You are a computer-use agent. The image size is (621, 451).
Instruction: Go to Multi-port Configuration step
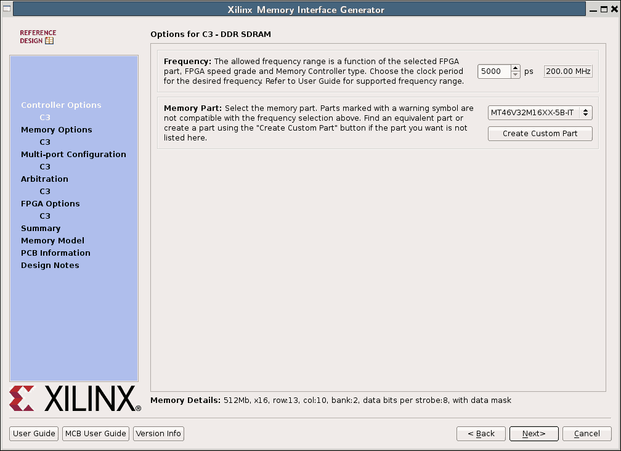(x=73, y=155)
